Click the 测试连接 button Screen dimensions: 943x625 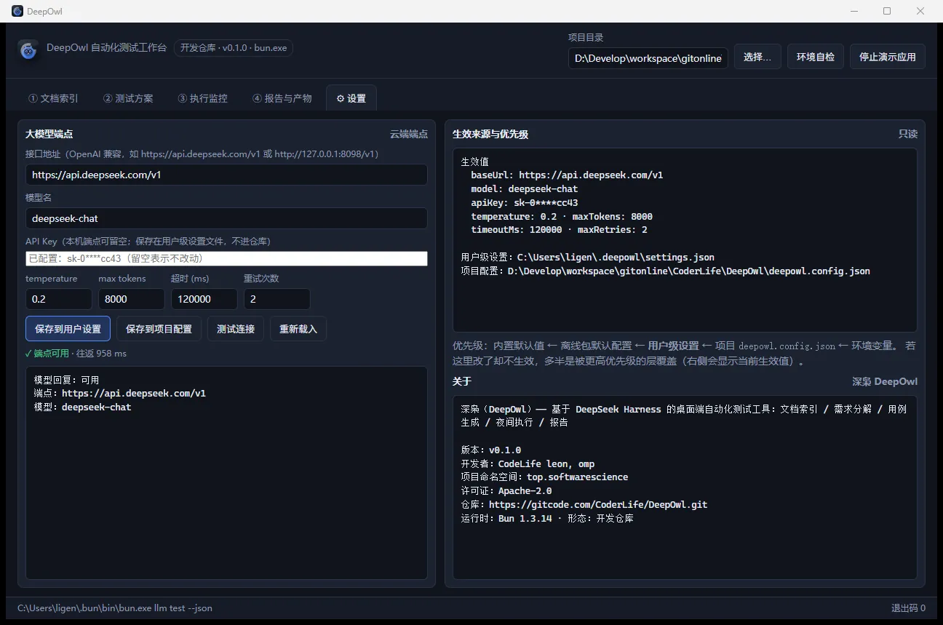tap(236, 329)
